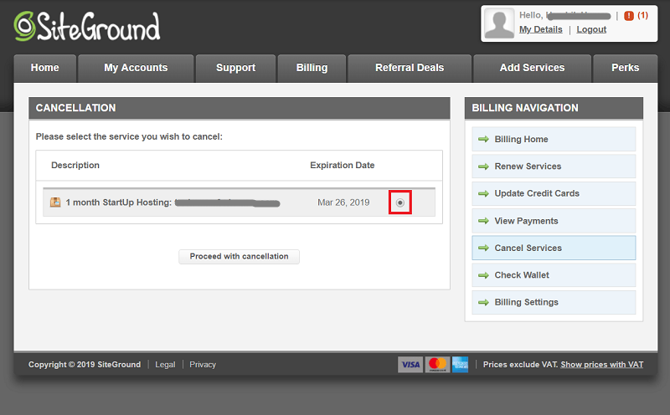Open the Referral Deals tab
Image resolution: width=670 pixels, height=415 pixels.
click(410, 68)
